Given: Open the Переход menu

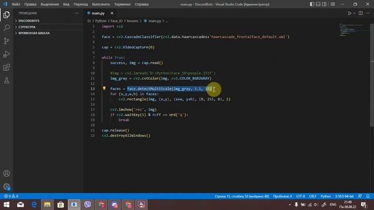Looking at the screenshot, I should coord(81,4).
